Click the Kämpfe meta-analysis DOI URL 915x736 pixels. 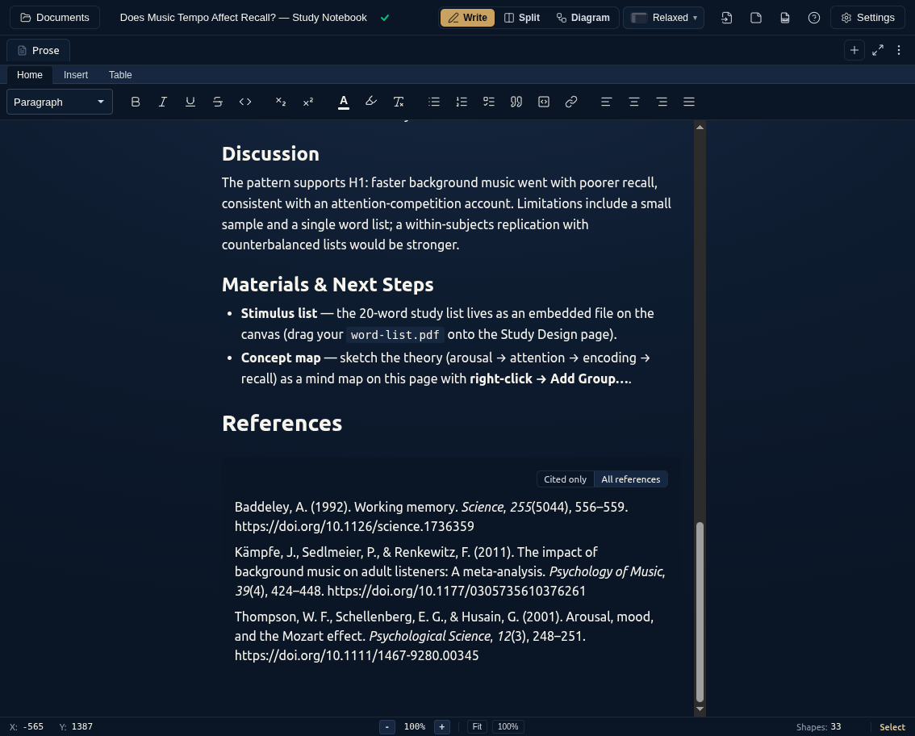pyautogui.click(x=457, y=592)
